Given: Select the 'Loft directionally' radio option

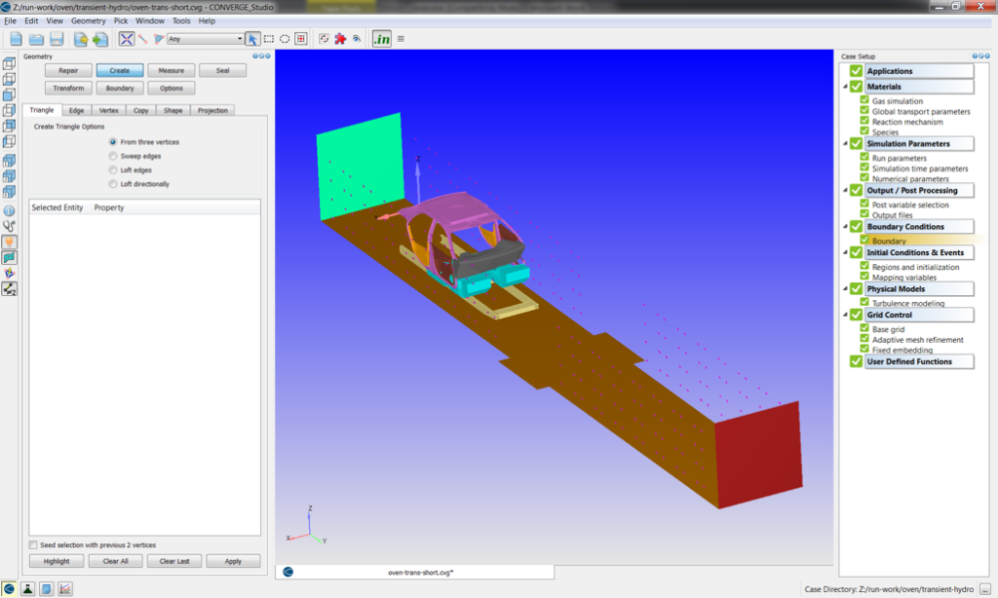Looking at the screenshot, I should click(113, 184).
